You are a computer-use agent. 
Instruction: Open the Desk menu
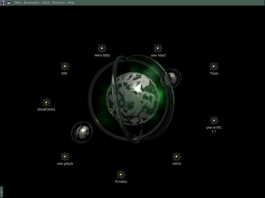tap(46, 3)
